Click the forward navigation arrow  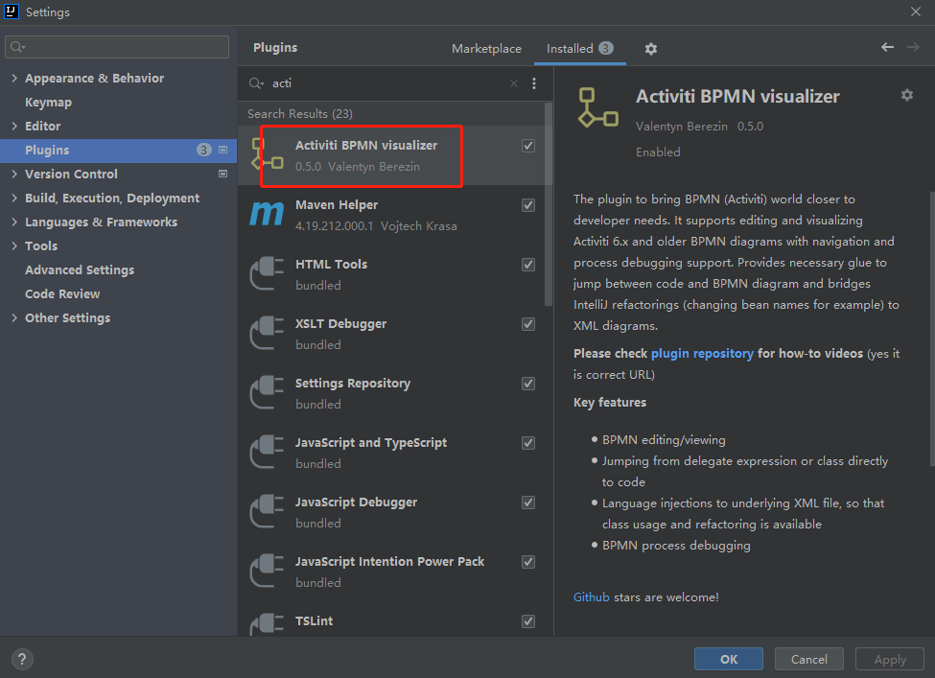(913, 47)
